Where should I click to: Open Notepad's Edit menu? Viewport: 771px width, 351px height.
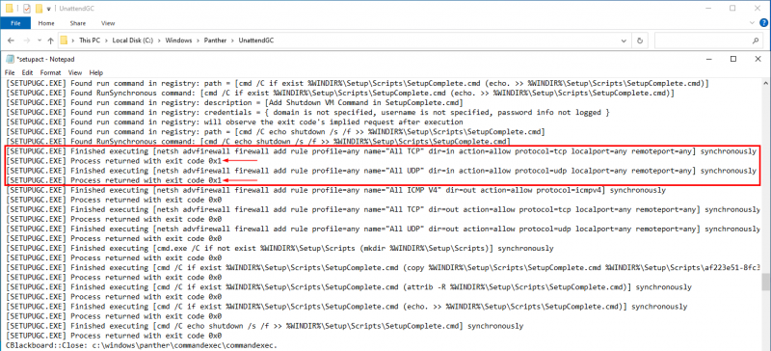pos(28,72)
